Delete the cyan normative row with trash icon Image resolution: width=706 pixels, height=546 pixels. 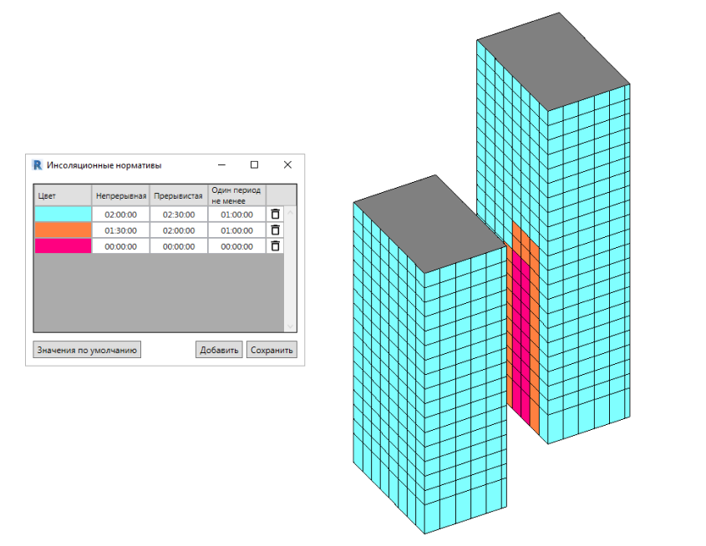275,215
